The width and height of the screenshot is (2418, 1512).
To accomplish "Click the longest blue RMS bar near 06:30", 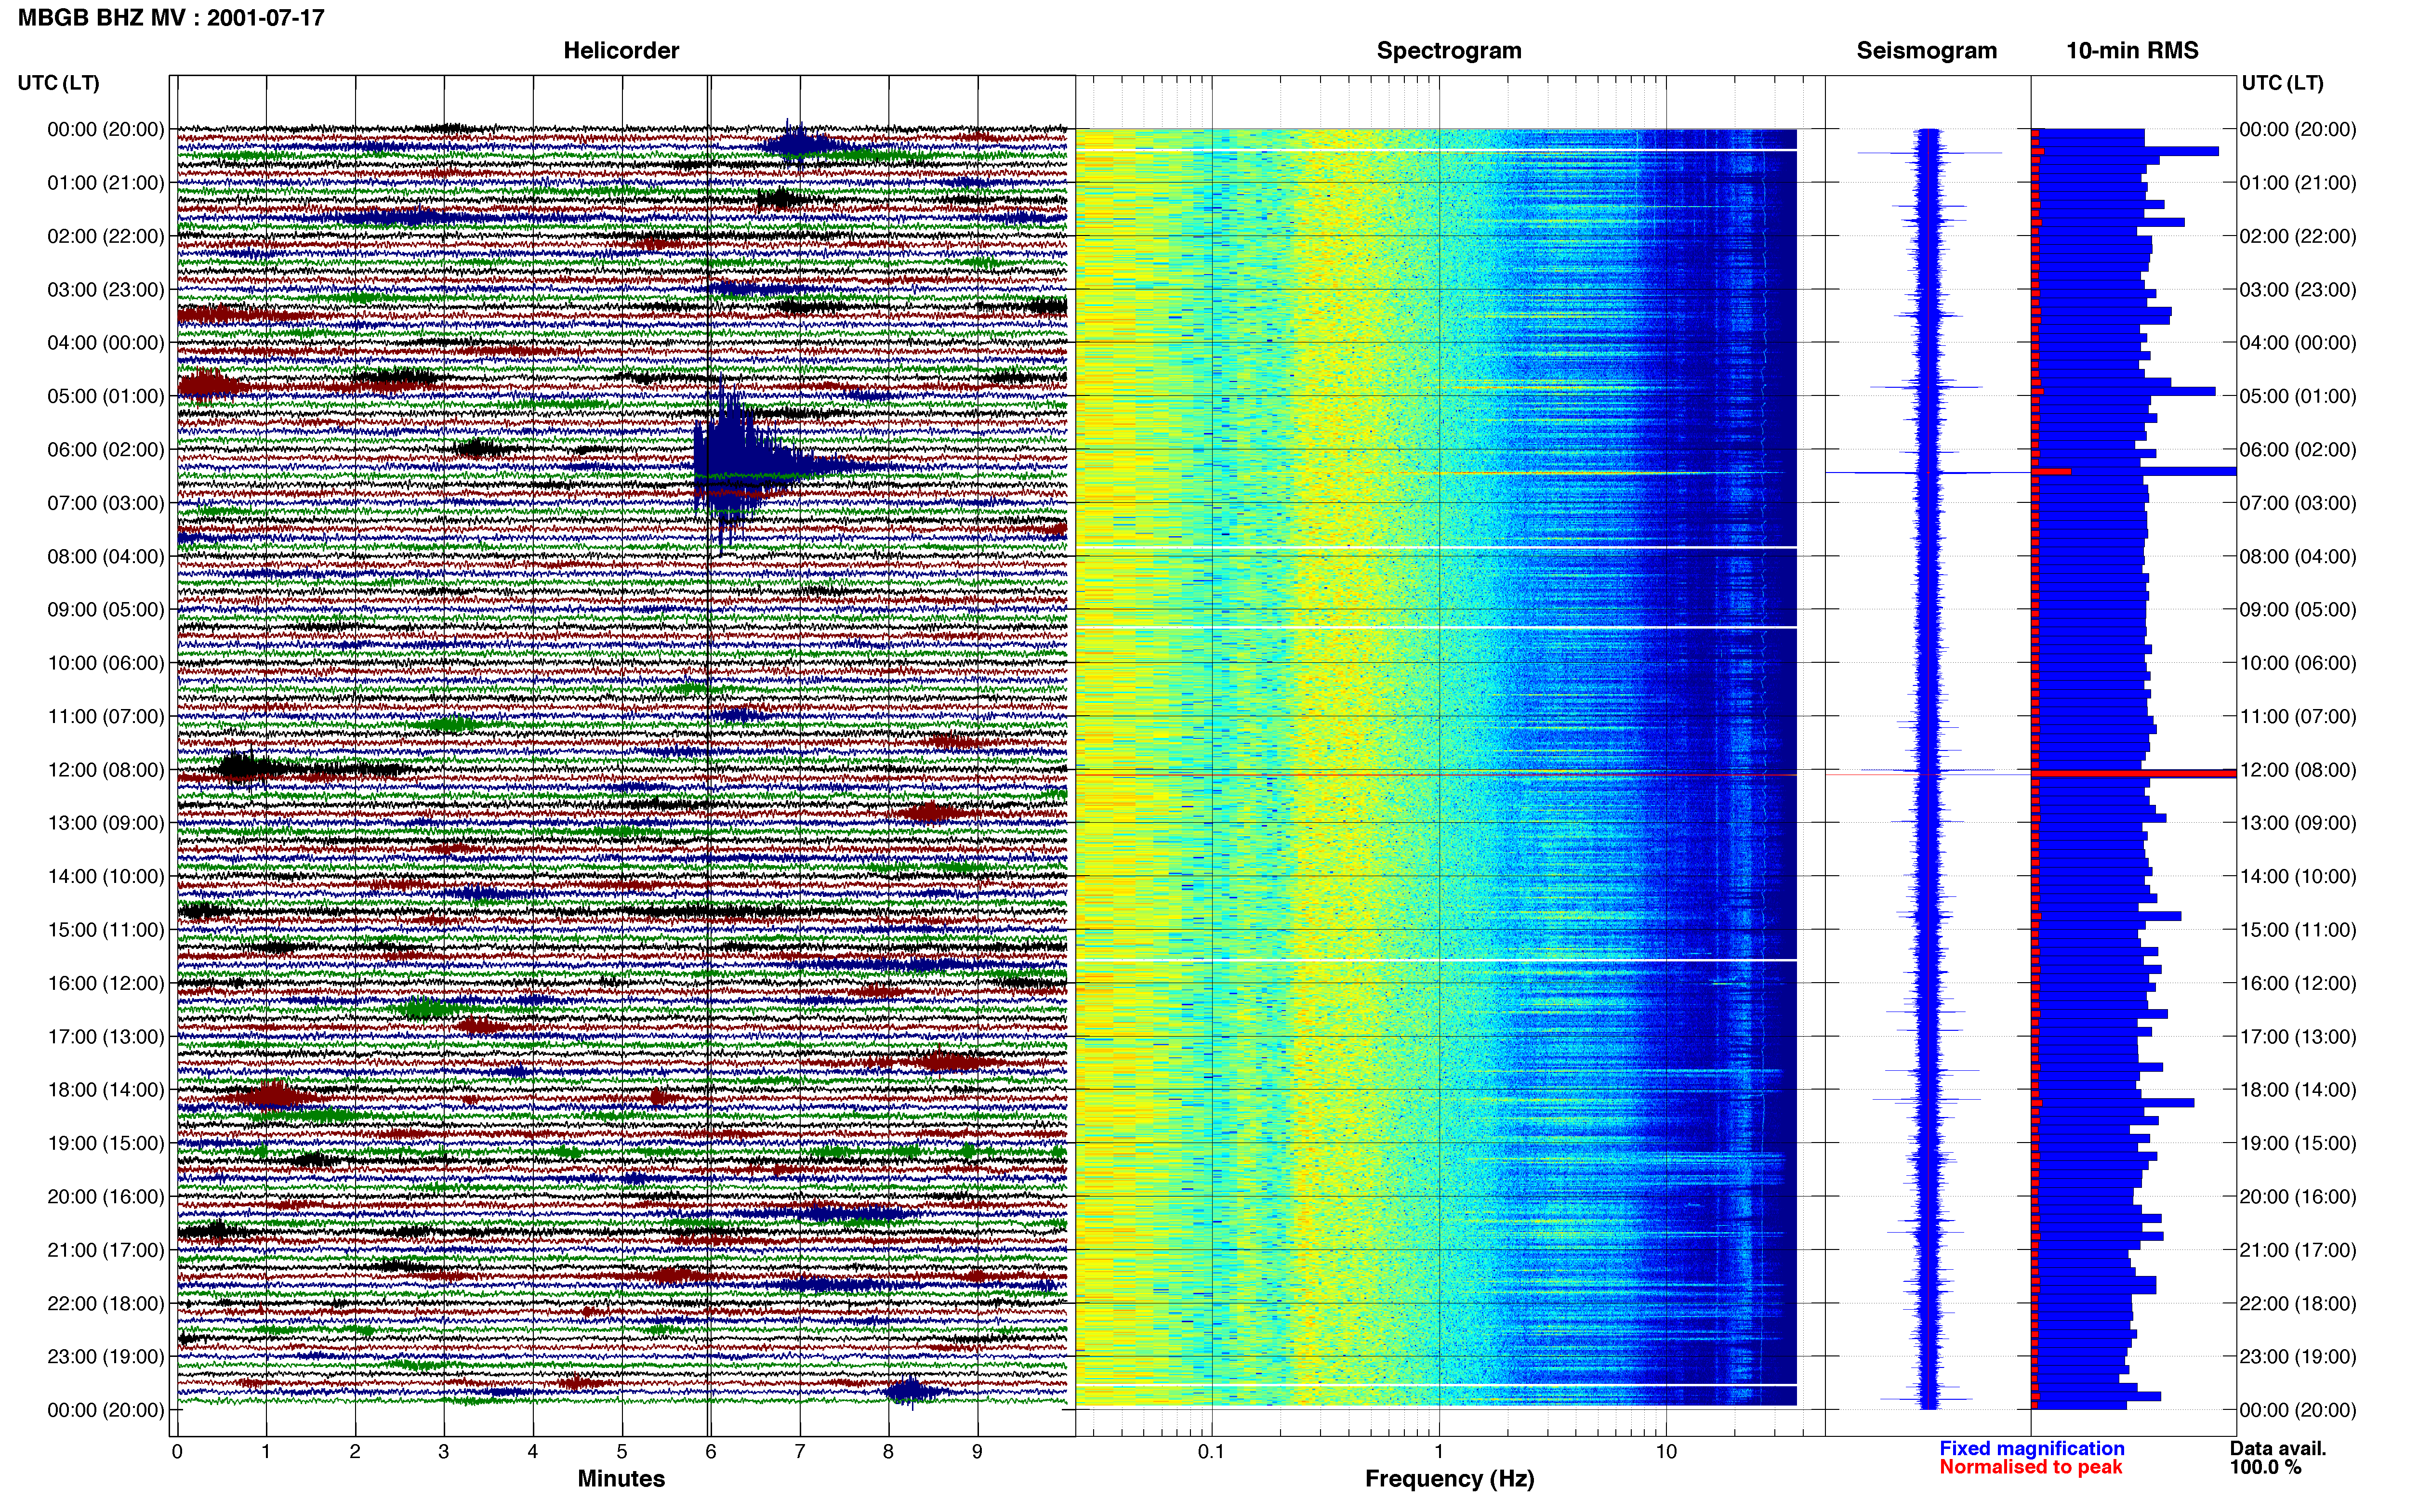I will coord(2134,470).
